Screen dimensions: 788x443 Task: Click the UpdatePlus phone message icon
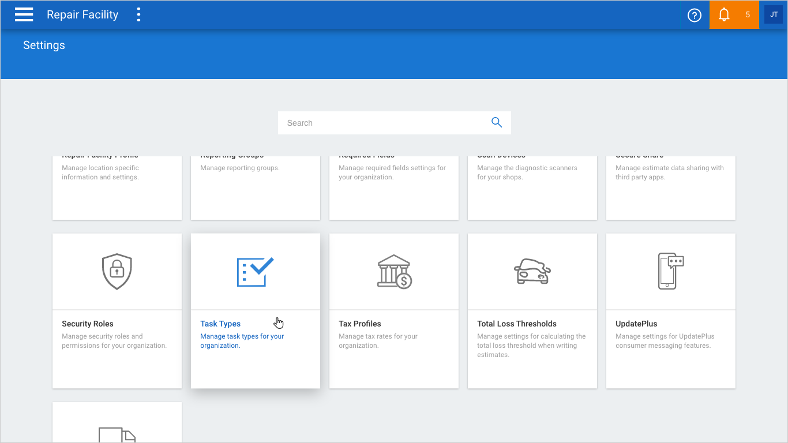[670, 271]
